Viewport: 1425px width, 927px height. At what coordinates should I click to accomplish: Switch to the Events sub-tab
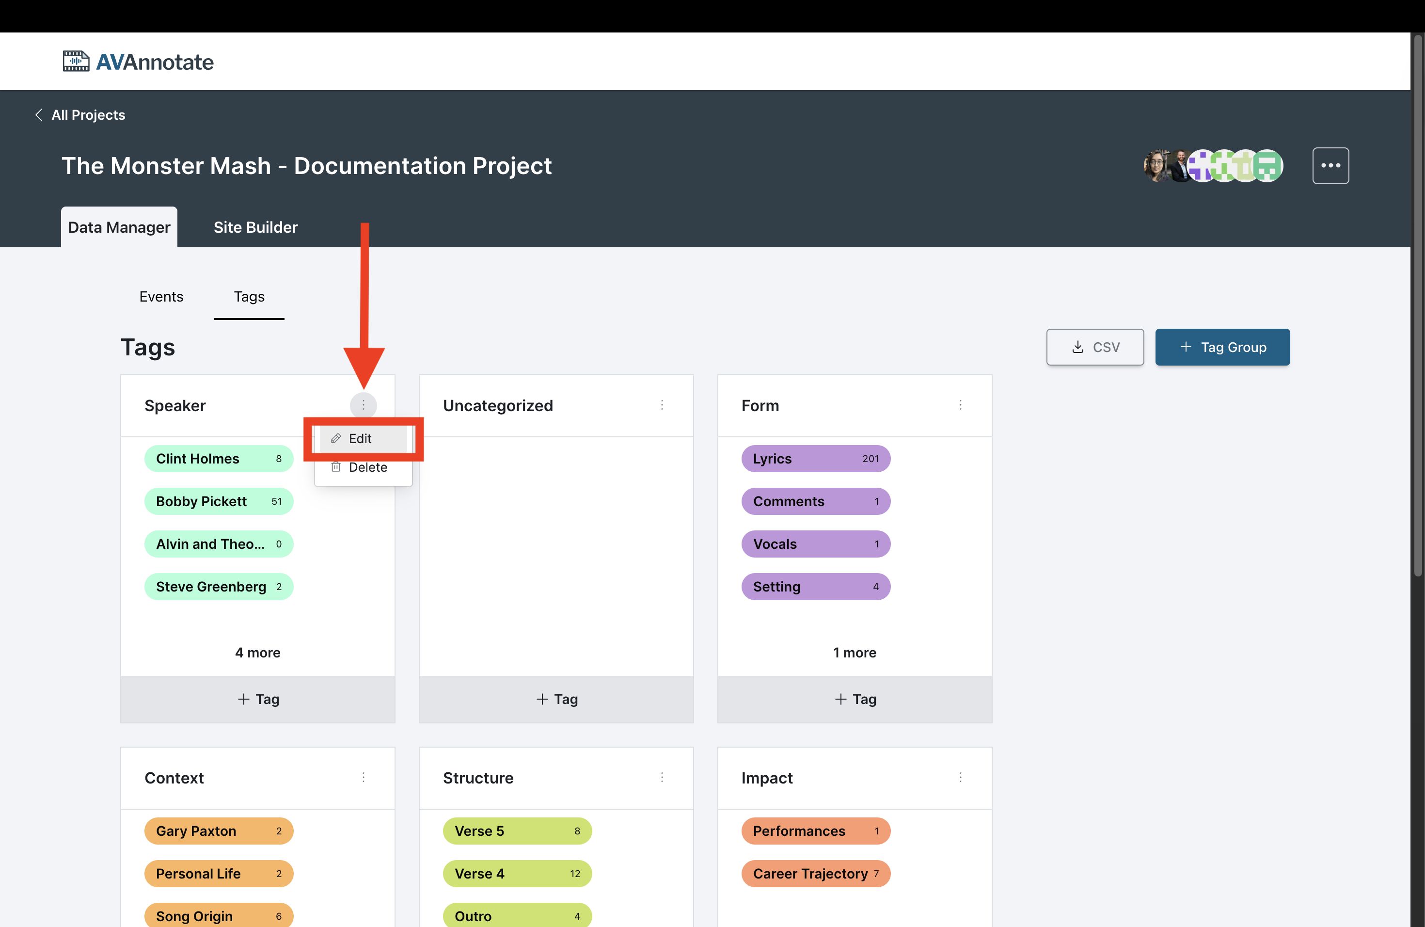pos(161,296)
